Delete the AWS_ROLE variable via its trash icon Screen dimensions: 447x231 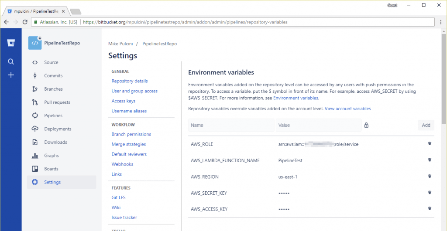coord(430,144)
